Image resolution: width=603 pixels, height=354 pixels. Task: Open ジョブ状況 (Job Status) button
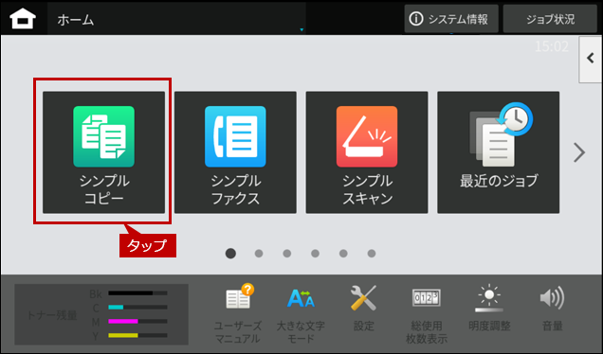(550, 19)
